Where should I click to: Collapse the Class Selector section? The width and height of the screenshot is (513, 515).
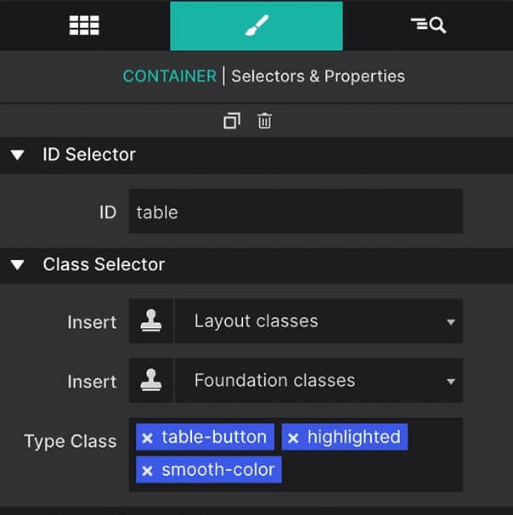17,265
